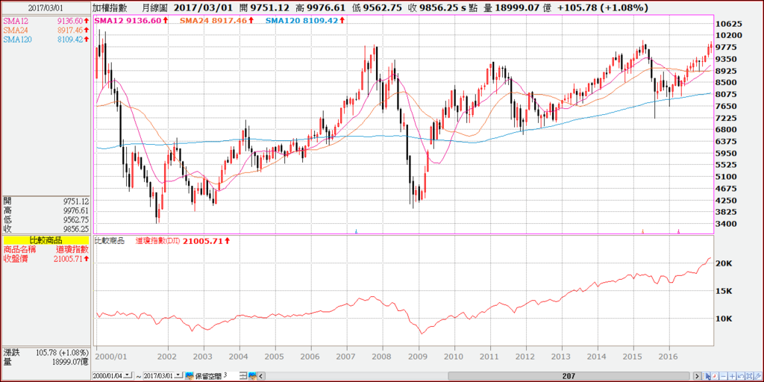
Task: Click the horizontal scrollbar thumb labeled 207
Action: point(567,376)
